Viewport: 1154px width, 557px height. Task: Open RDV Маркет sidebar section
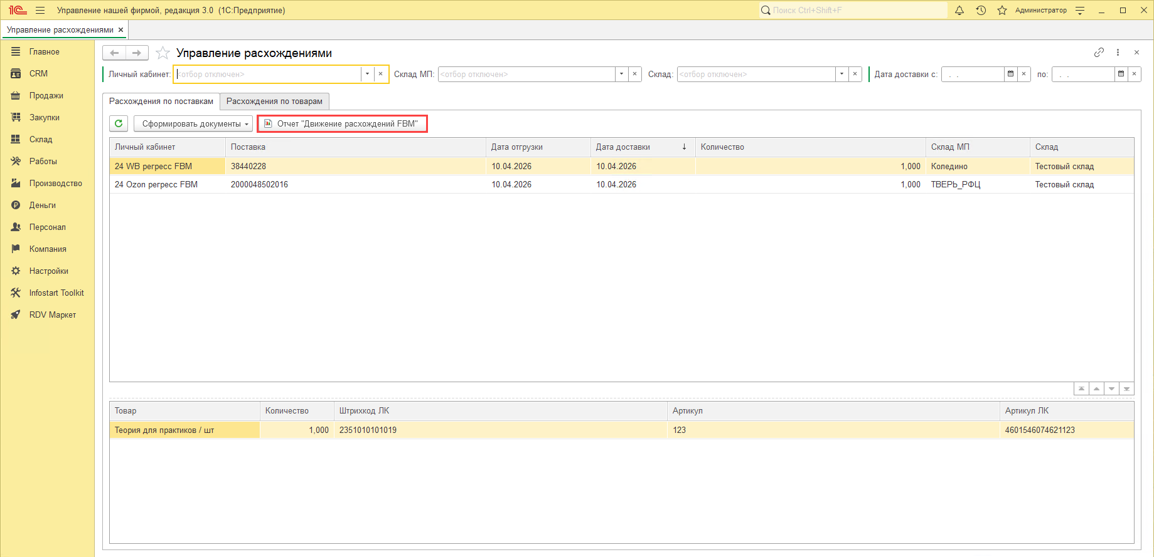pos(53,315)
